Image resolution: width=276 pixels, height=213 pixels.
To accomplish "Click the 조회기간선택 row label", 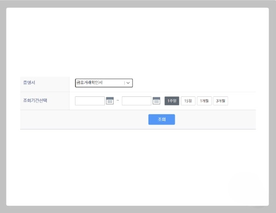I will (x=35, y=101).
